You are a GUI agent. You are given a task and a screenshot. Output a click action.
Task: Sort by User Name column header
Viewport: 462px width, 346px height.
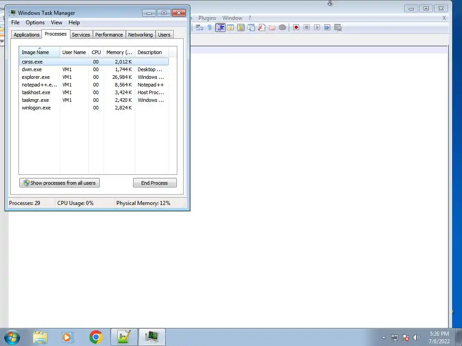click(x=74, y=52)
